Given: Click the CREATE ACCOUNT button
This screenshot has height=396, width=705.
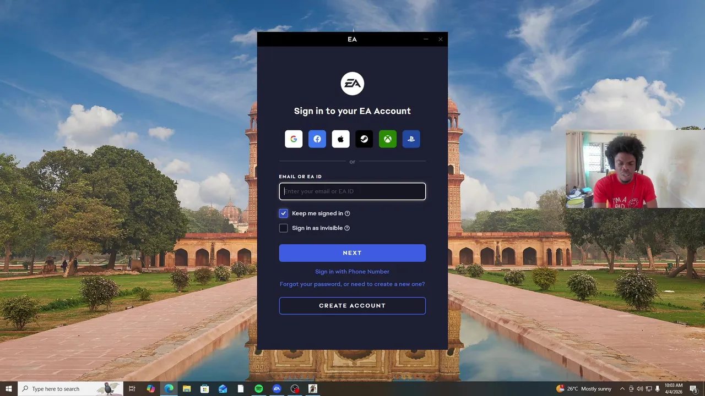Looking at the screenshot, I should click(352, 306).
